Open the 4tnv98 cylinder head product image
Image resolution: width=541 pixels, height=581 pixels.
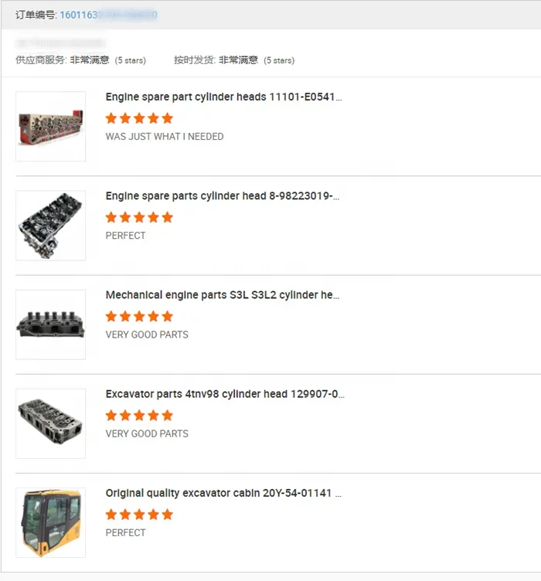pos(51,423)
